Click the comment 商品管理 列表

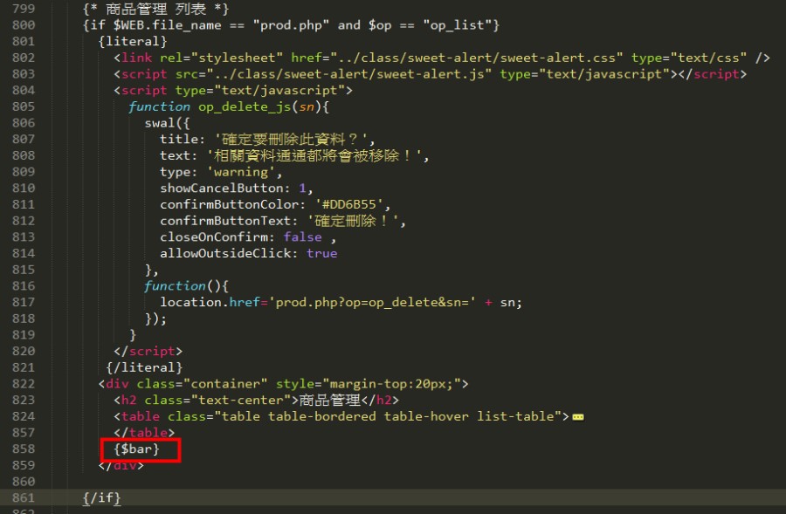pyautogui.click(x=156, y=9)
